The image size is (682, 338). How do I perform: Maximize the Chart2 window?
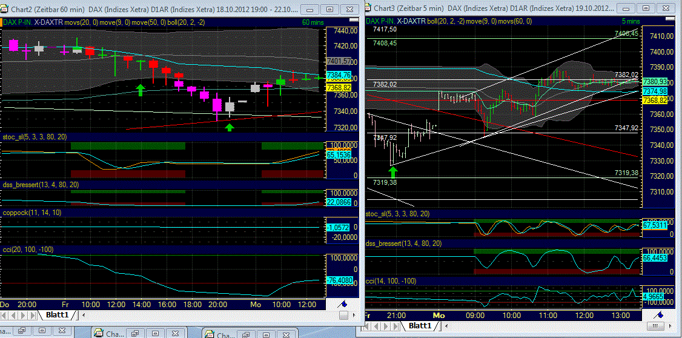coord(329,9)
